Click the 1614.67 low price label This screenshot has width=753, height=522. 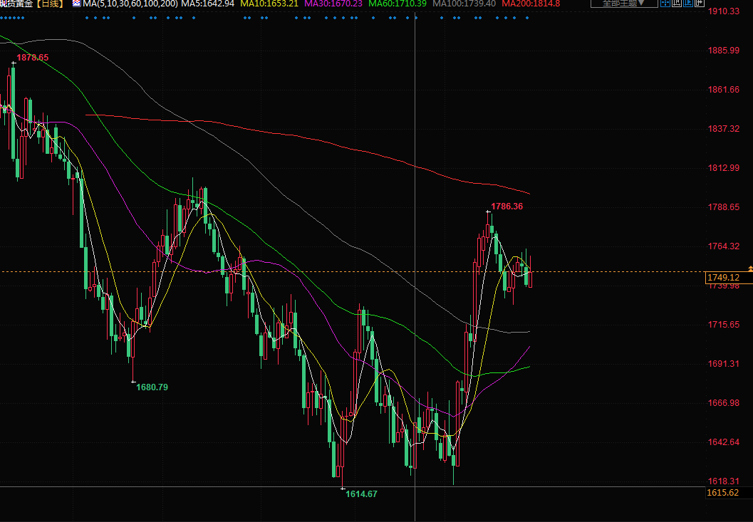click(x=361, y=494)
